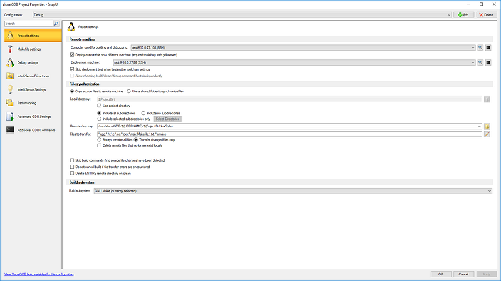Click the Files to transfer text field
The image size is (501, 281).
tap(289, 134)
